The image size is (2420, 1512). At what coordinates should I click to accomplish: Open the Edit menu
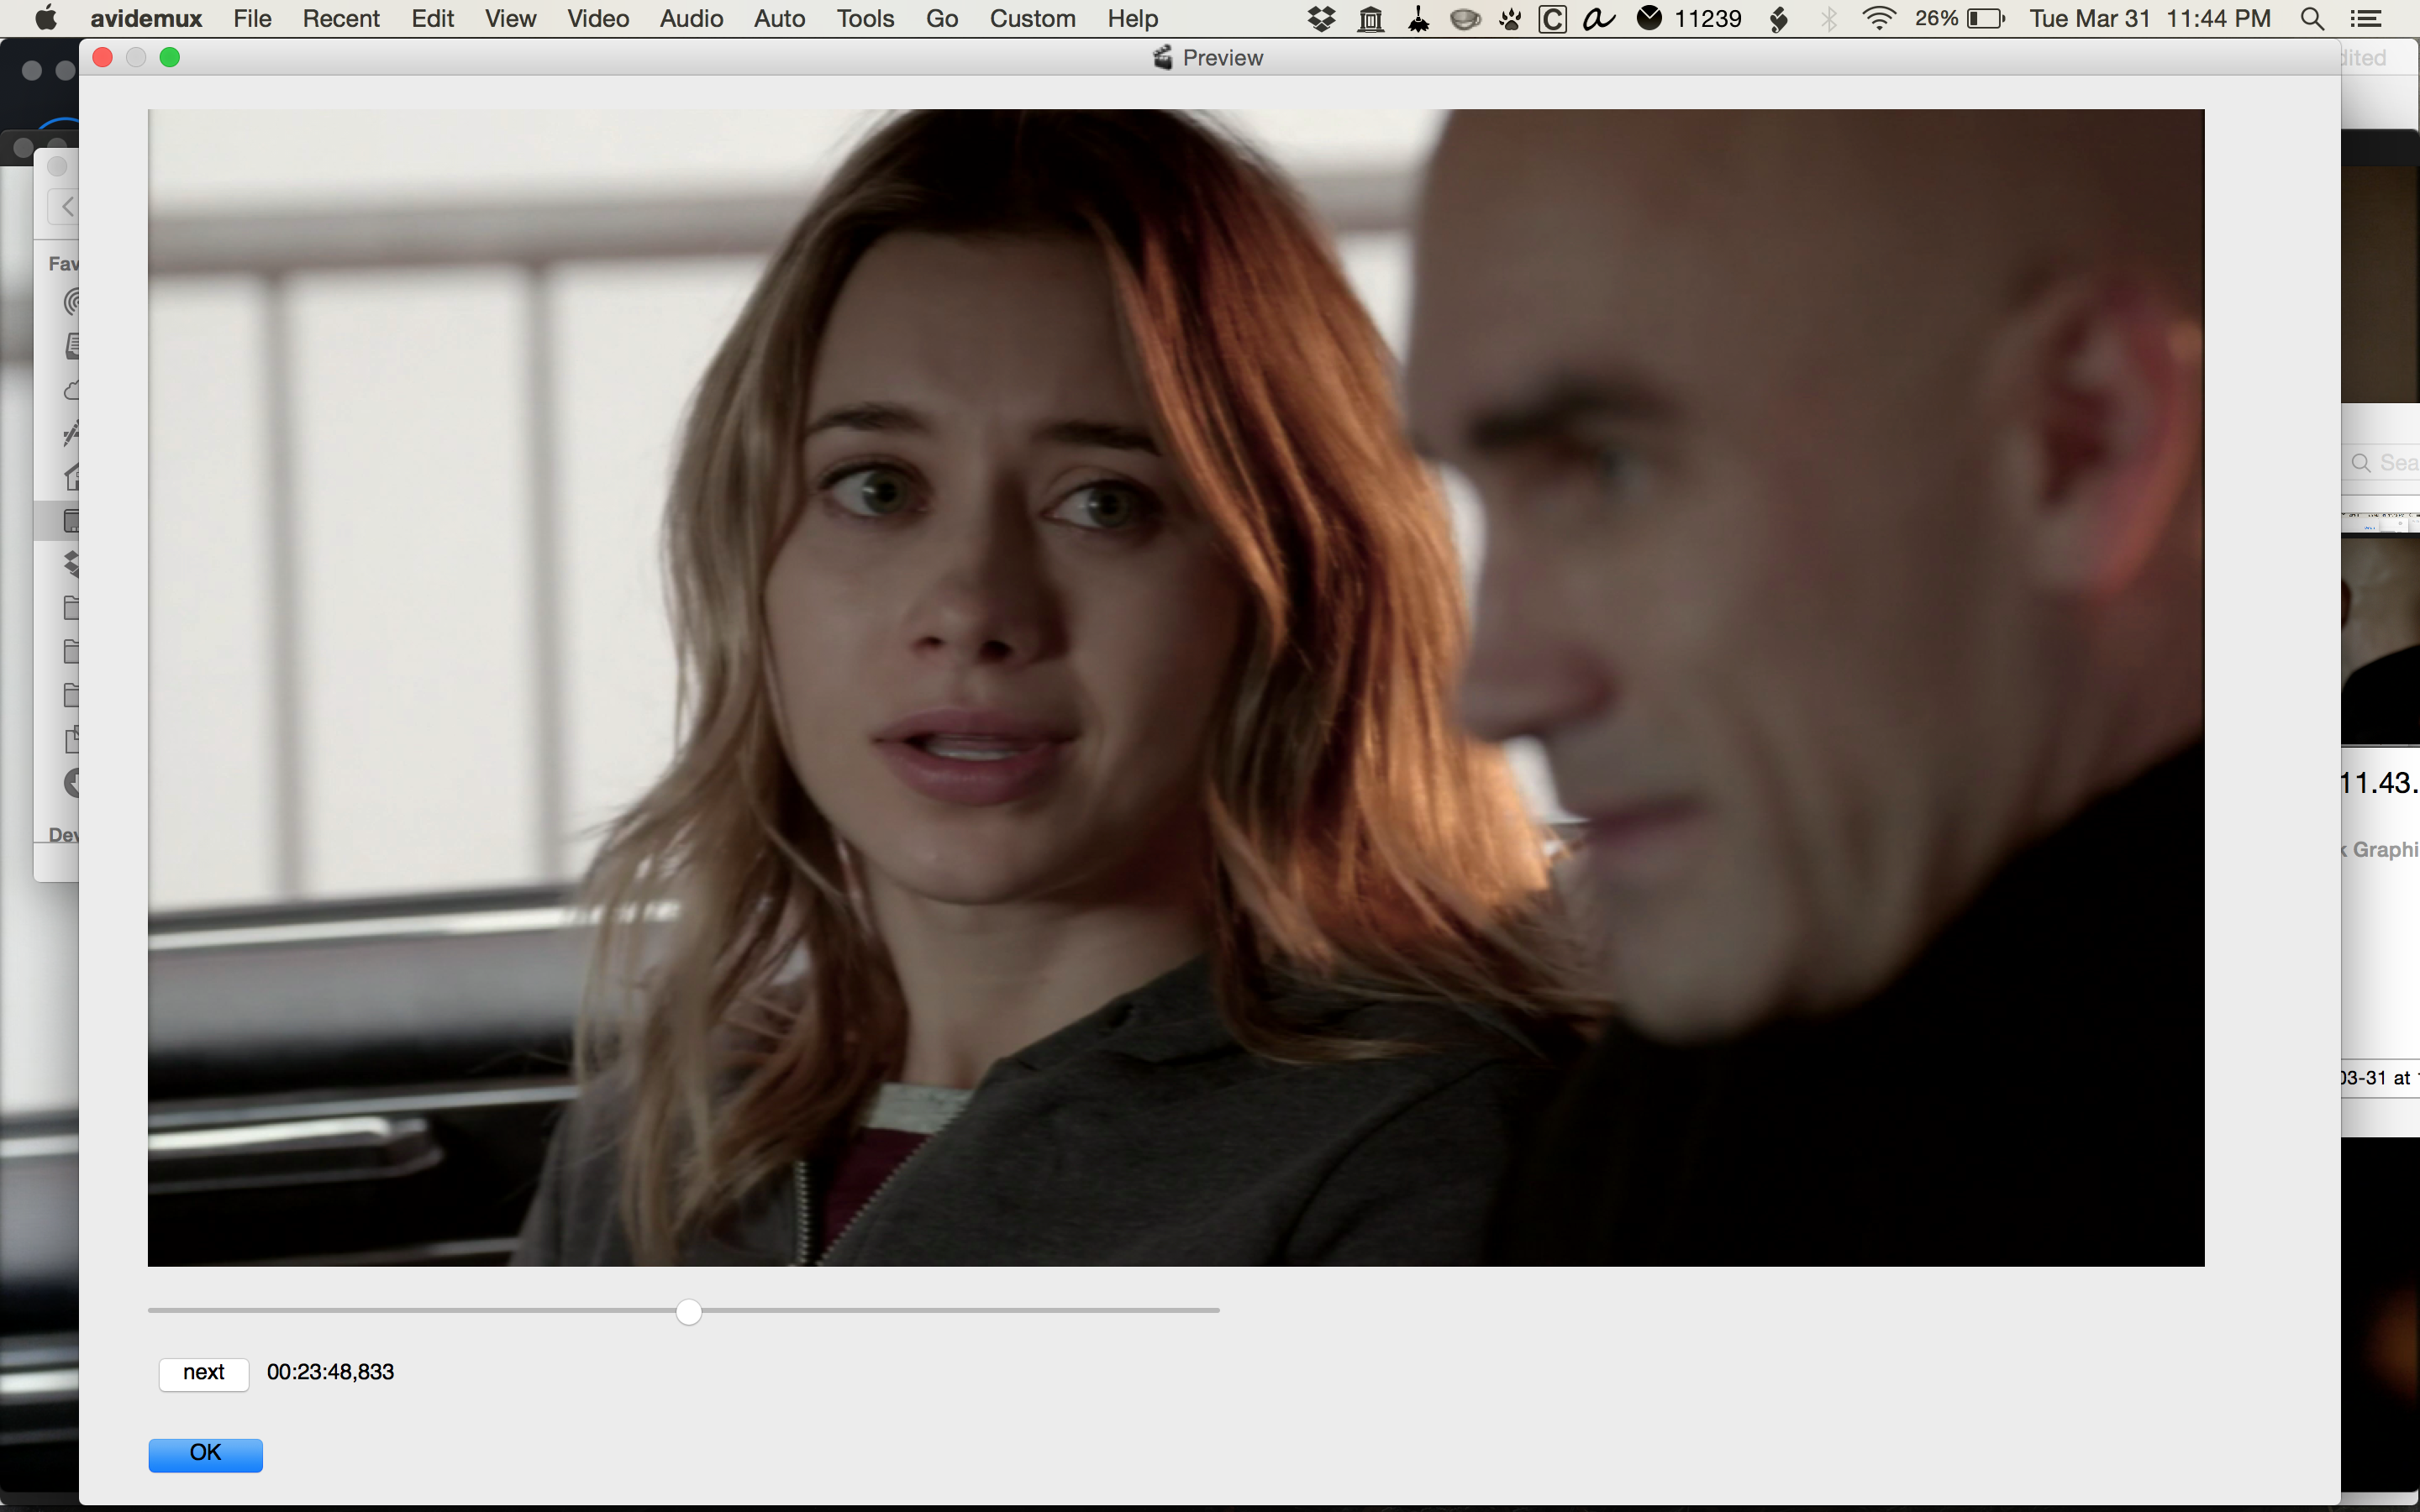click(x=432, y=18)
